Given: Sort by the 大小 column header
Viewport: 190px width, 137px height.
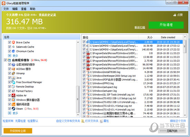Looking at the screenshot, I should (x=146, y=37).
